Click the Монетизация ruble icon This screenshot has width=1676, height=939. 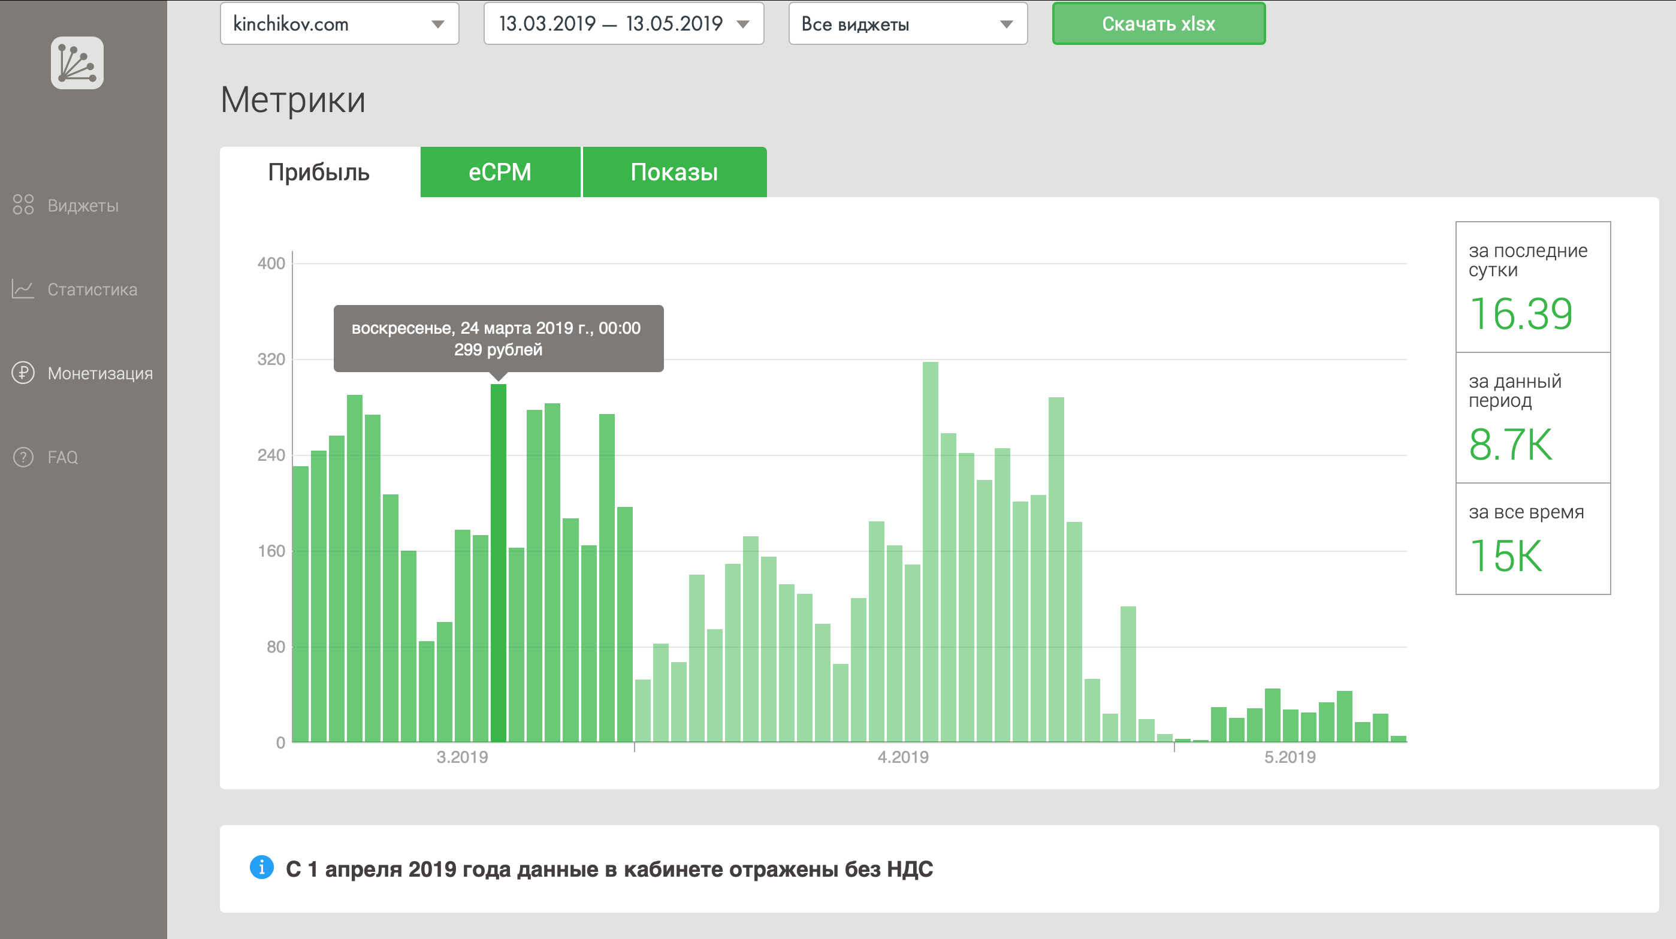click(23, 373)
